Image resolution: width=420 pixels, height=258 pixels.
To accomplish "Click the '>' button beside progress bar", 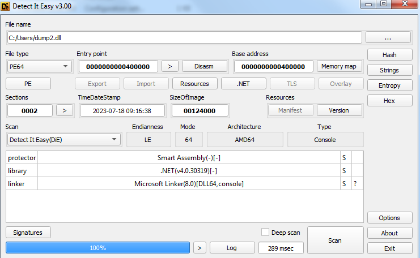I will click(x=200, y=248).
